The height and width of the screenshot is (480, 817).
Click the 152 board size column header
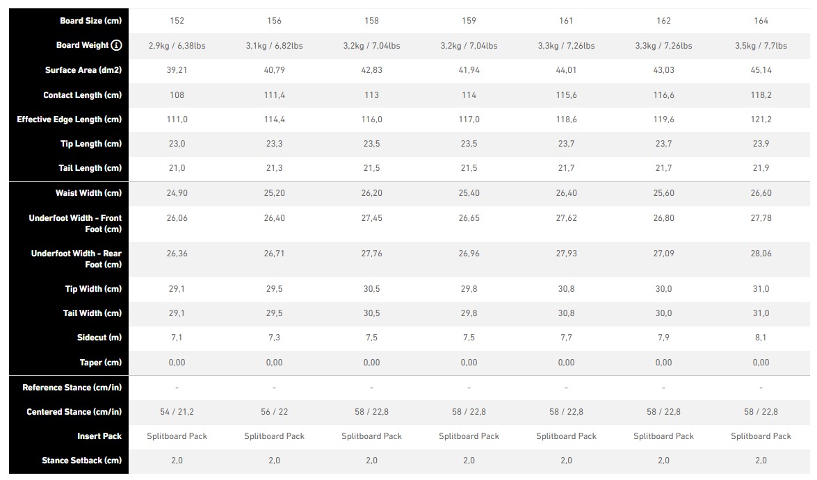point(177,21)
